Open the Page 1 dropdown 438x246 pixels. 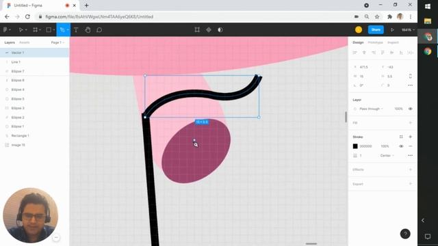(x=57, y=42)
